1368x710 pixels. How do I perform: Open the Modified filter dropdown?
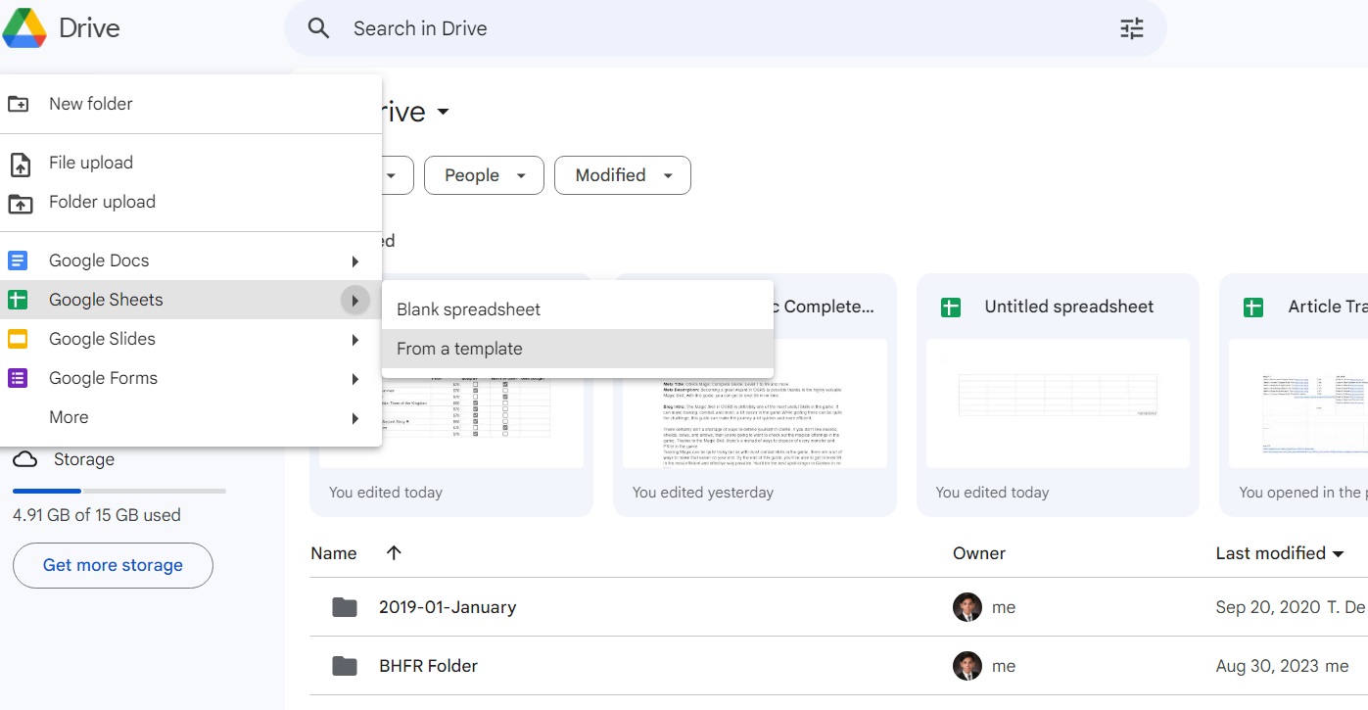point(623,175)
